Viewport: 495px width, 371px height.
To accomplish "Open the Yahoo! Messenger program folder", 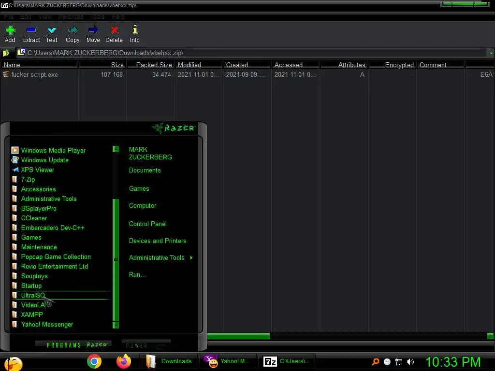I will click(x=43, y=324).
